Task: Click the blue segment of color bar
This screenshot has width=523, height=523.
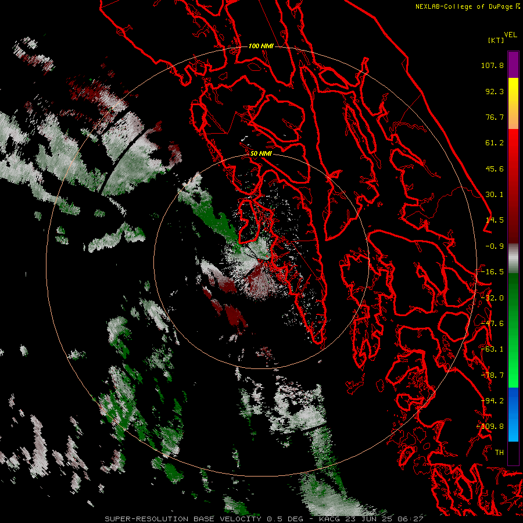Action: (x=513, y=414)
